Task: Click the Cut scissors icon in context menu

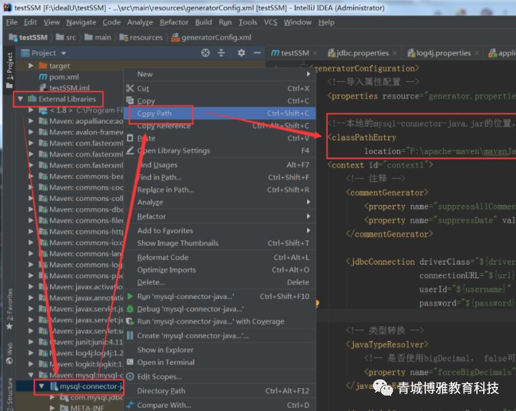Action: click(130, 88)
